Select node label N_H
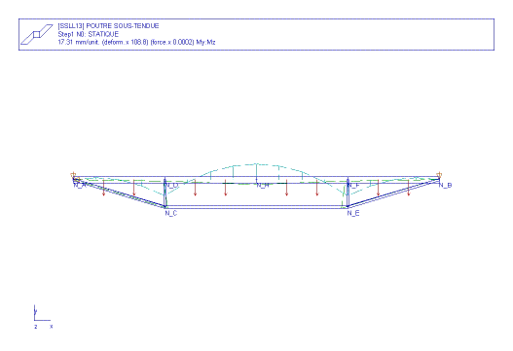The height and width of the screenshot is (351, 513). (x=263, y=186)
